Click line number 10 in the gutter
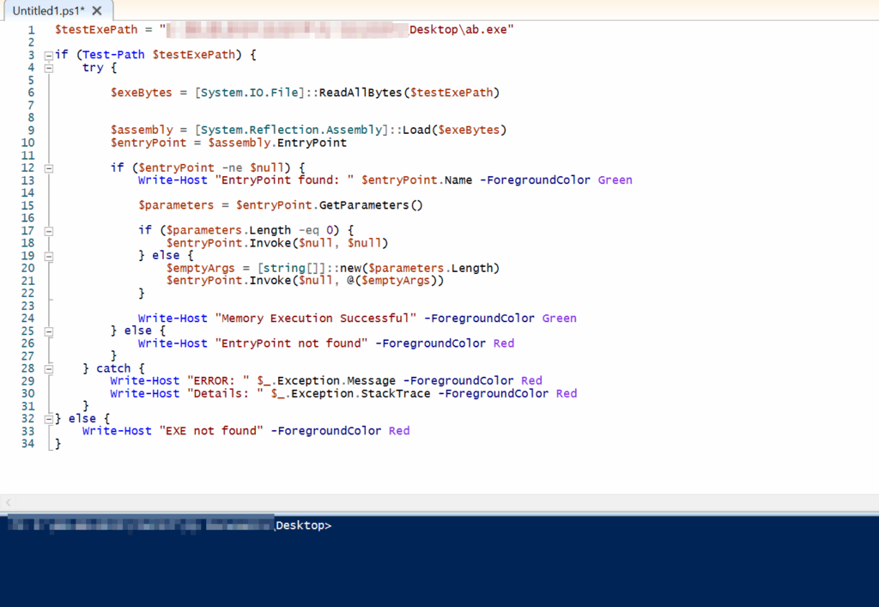The image size is (879, 607). (x=28, y=143)
